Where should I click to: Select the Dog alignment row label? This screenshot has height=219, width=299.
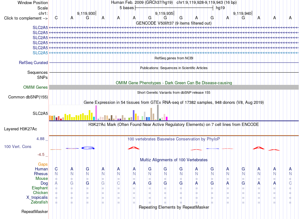44,183
